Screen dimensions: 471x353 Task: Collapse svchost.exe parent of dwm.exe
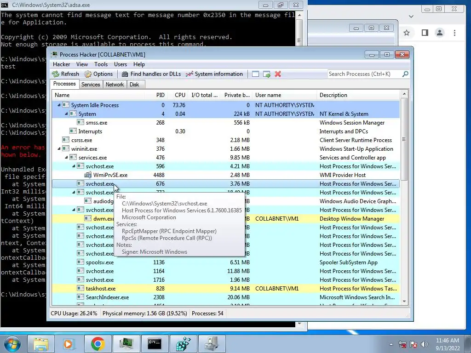(x=74, y=210)
